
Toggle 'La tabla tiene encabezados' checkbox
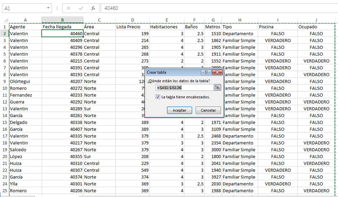[x=158, y=97]
